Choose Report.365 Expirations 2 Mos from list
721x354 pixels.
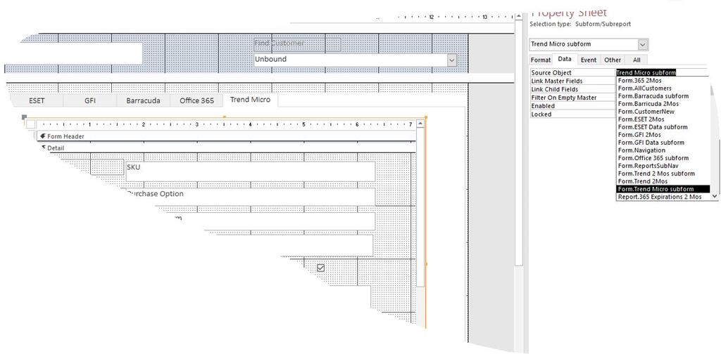click(x=663, y=197)
